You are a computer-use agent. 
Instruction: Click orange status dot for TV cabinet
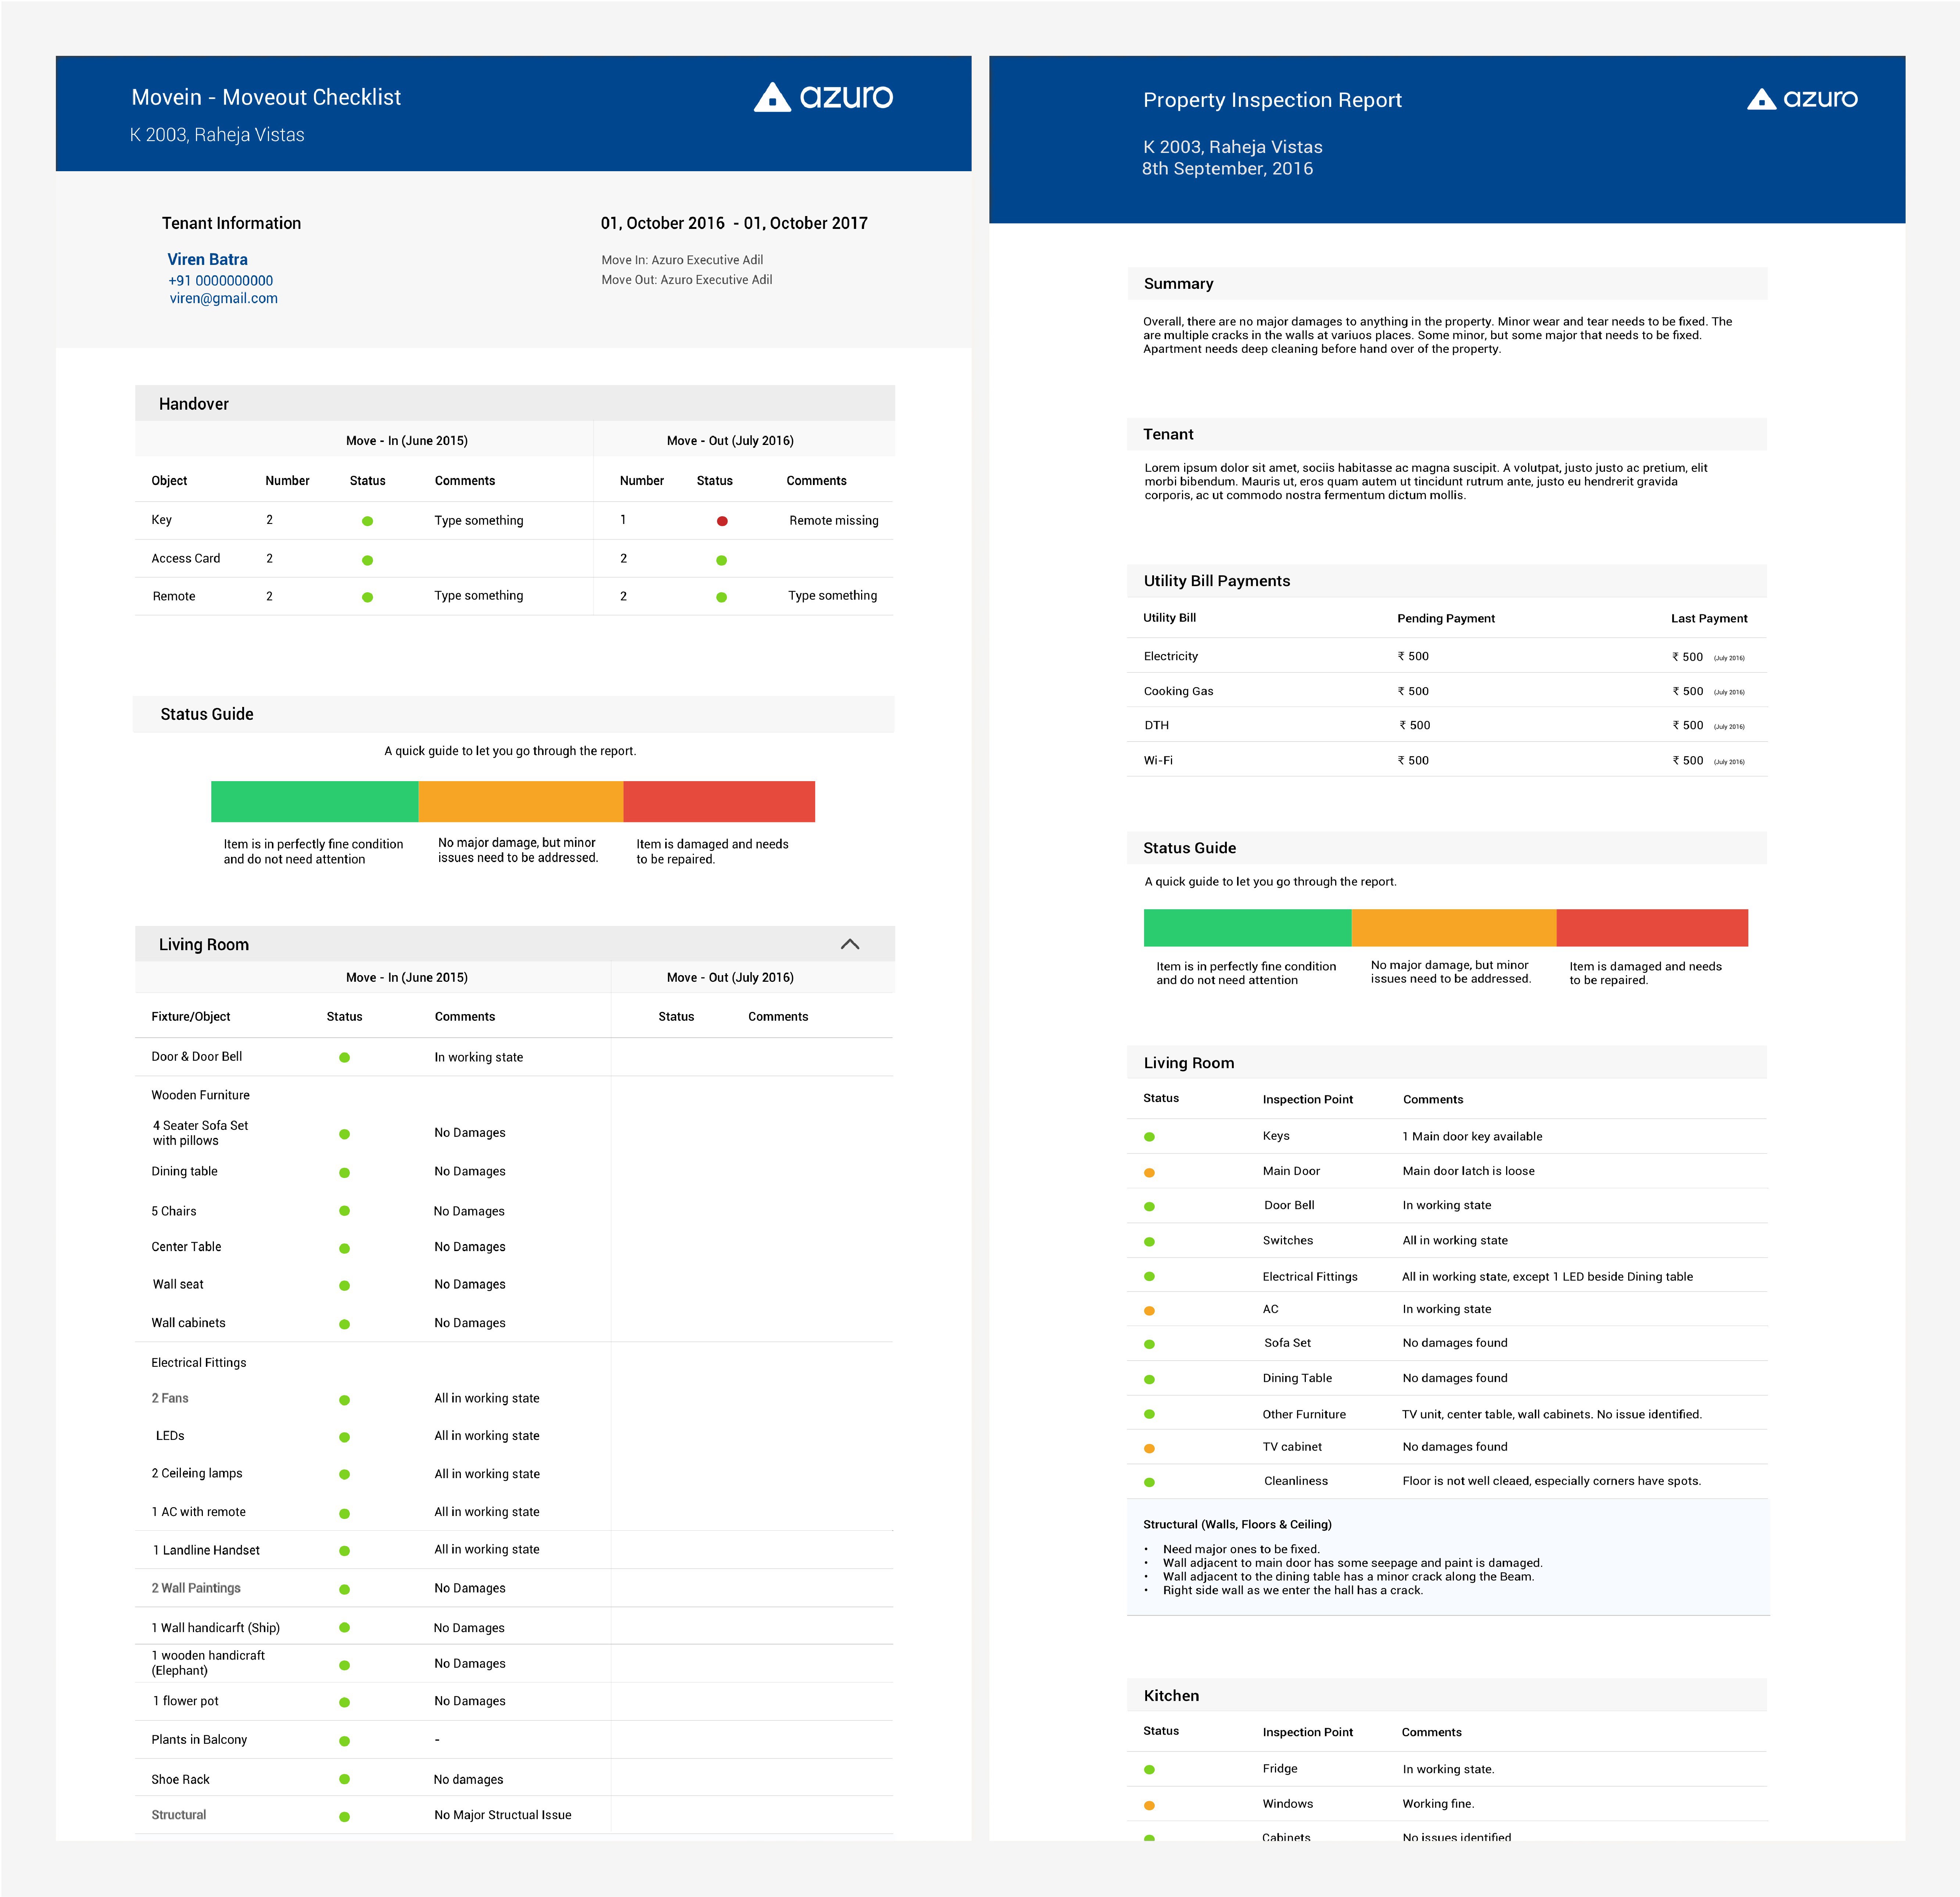[x=1149, y=1448]
